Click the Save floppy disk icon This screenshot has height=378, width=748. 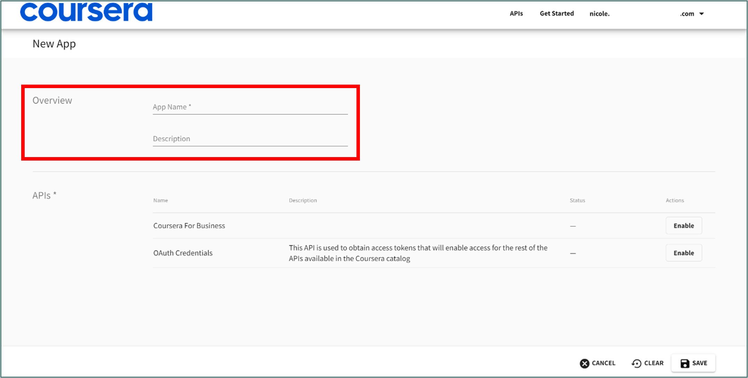(684, 363)
